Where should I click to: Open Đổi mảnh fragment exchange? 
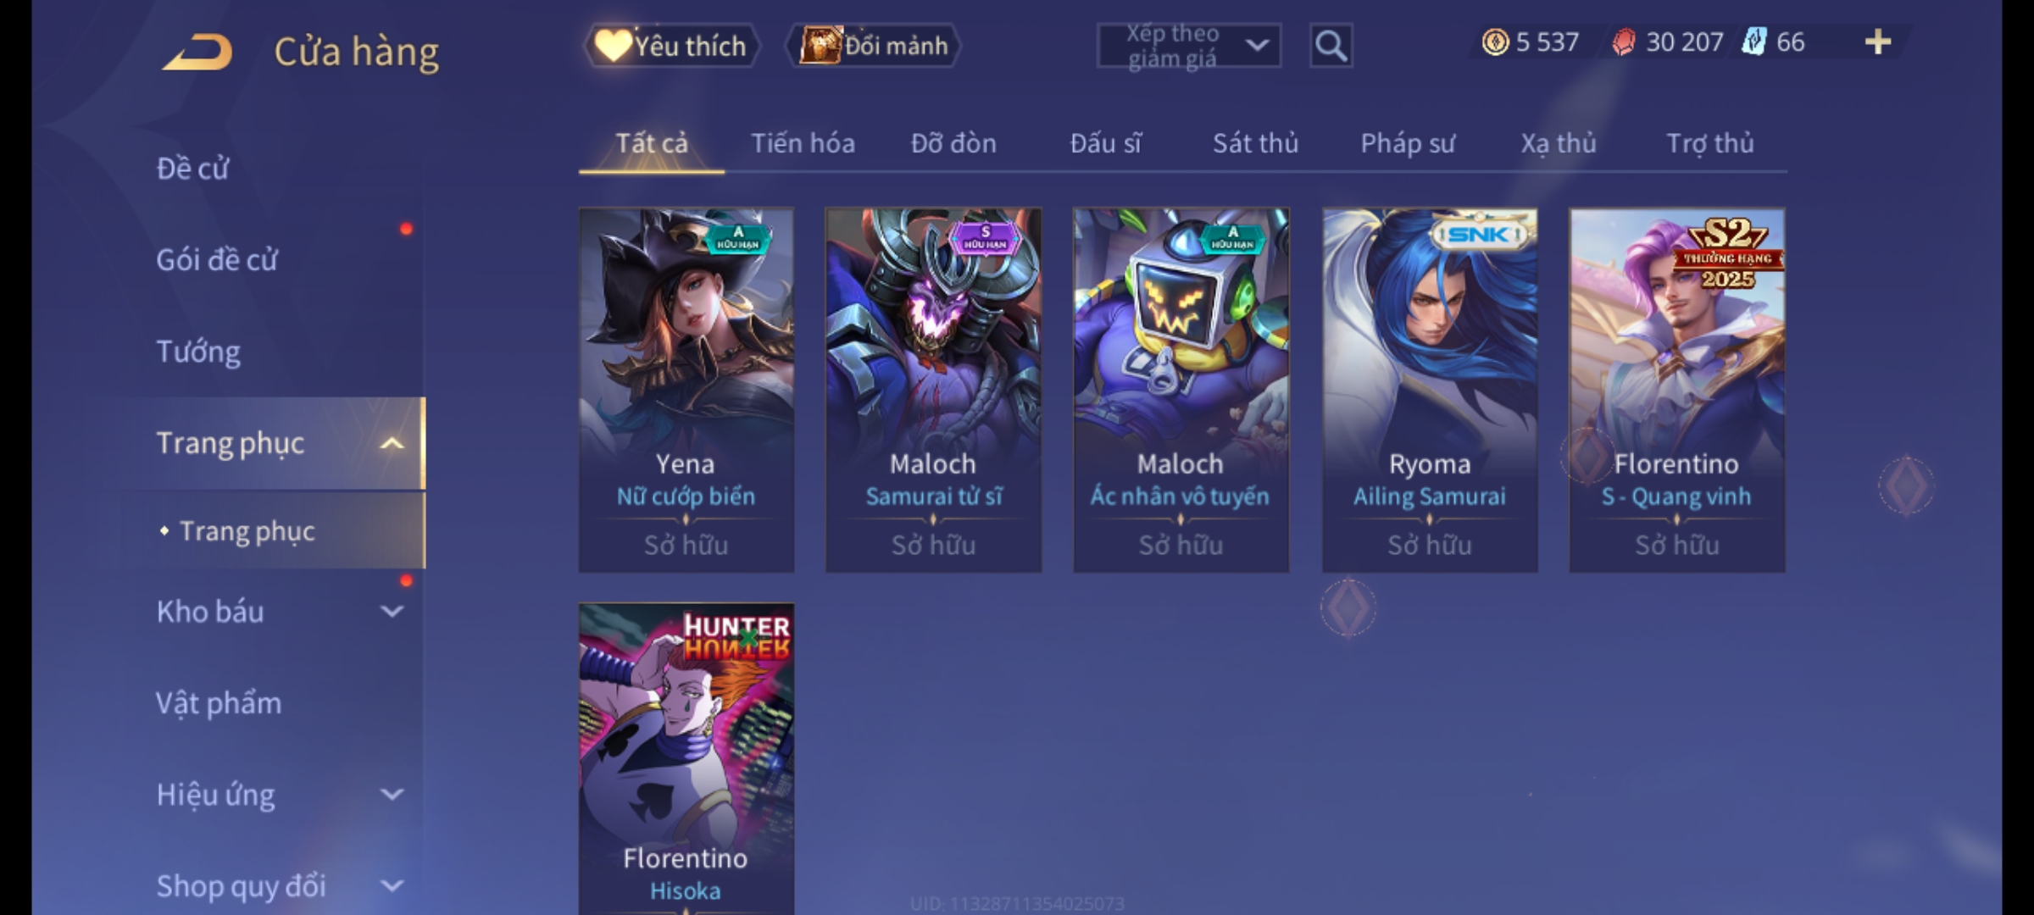pos(874,46)
